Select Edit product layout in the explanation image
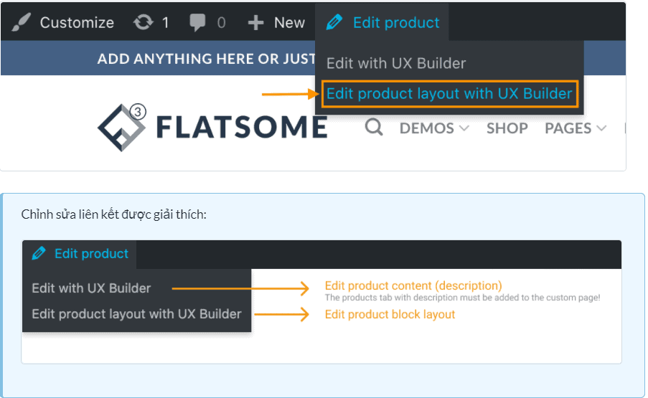This screenshot has height=398, width=648. point(136,314)
